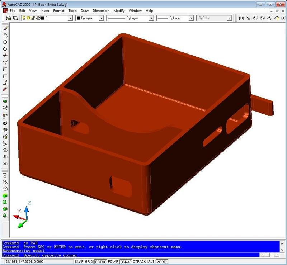
Task: Open the lineweight ByLayer dropdown
Action: click(191, 18)
